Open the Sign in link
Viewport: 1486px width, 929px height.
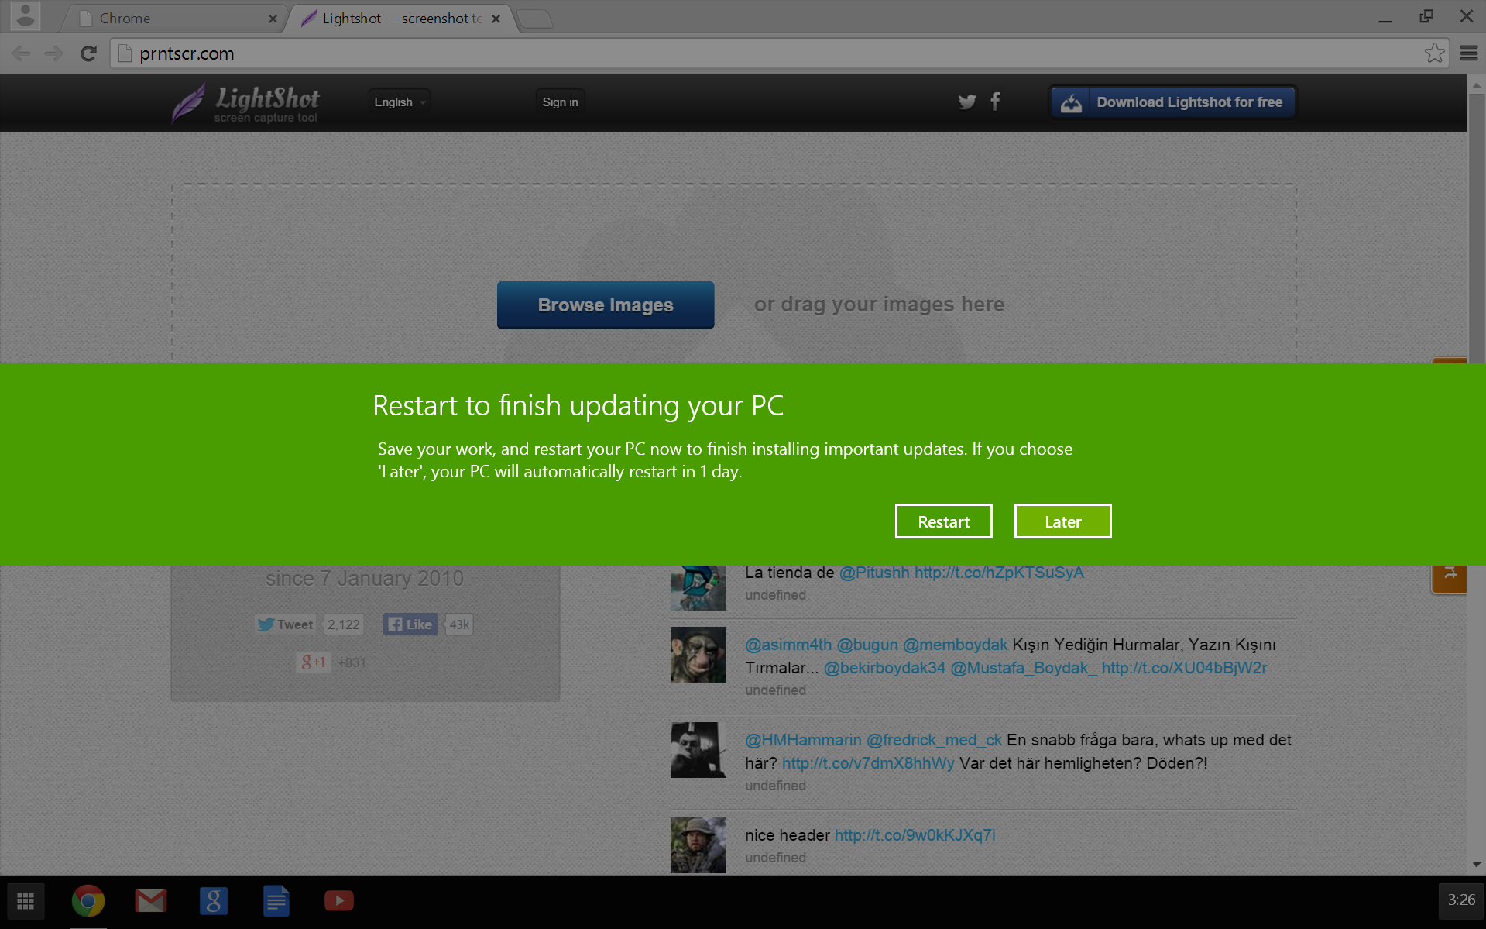coord(560,102)
